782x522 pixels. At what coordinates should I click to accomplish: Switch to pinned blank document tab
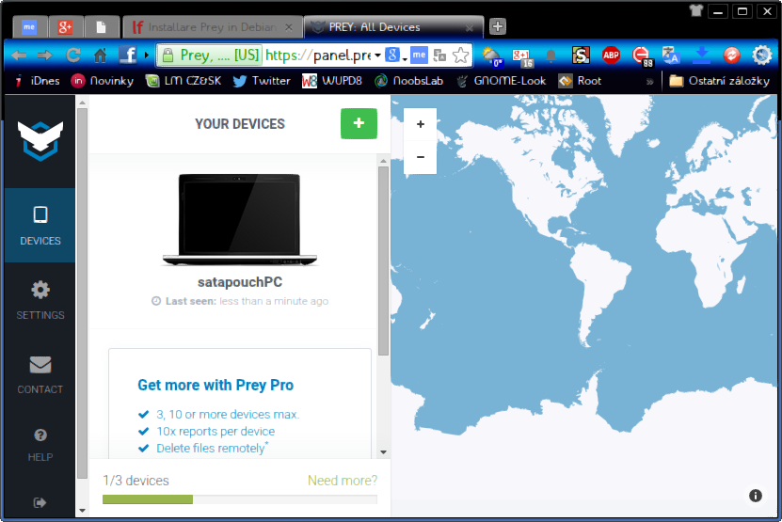click(102, 27)
